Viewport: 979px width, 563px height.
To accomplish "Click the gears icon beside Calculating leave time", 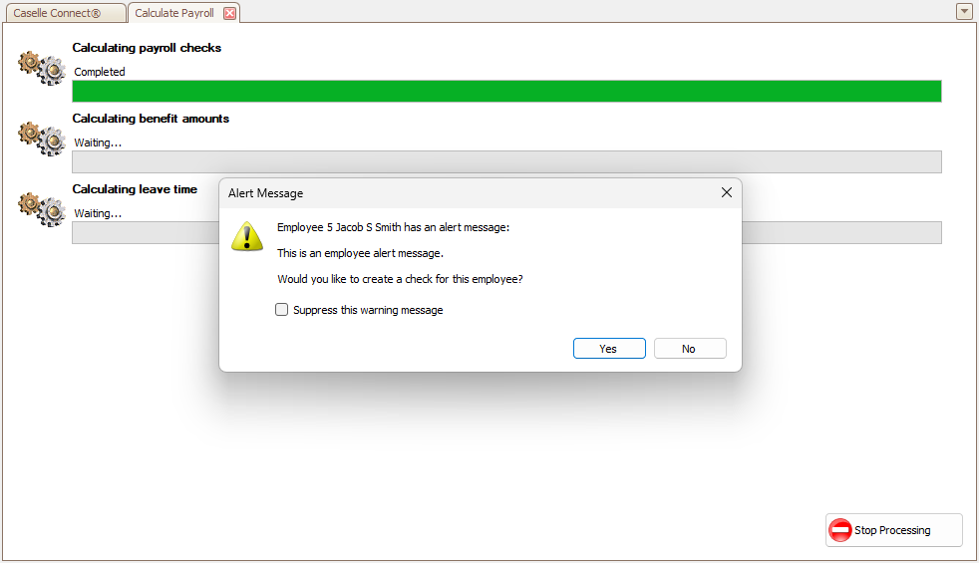I will 42,209.
